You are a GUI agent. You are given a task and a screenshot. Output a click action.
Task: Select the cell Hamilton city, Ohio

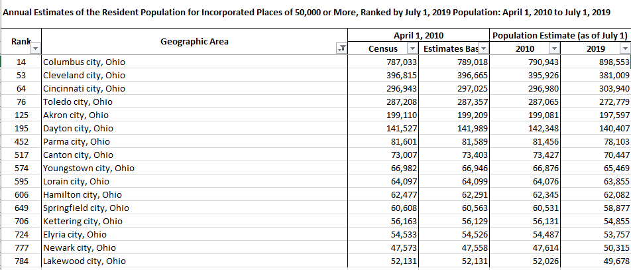pos(194,195)
